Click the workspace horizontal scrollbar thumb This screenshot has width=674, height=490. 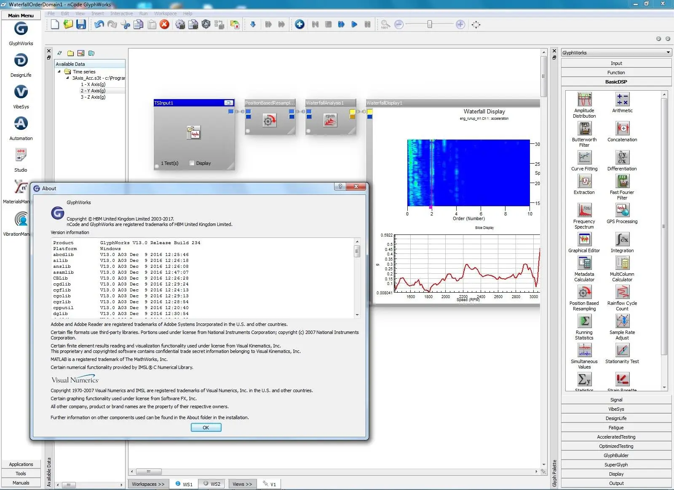click(x=148, y=471)
